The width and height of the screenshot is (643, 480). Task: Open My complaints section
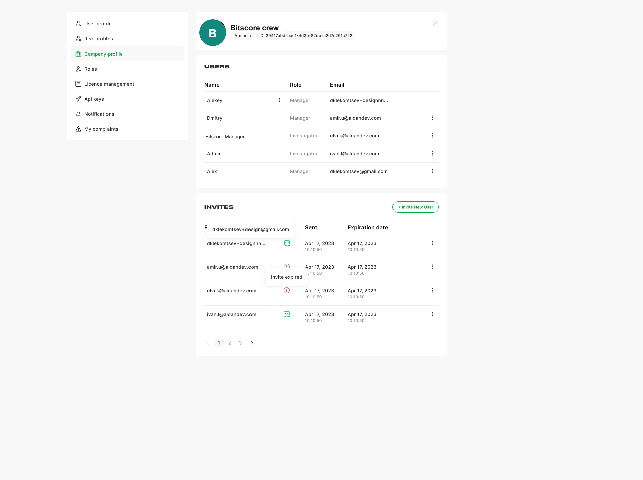tap(128, 129)
